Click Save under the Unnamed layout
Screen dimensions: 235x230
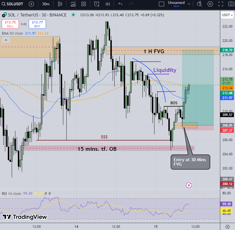(x=176, y=6)
